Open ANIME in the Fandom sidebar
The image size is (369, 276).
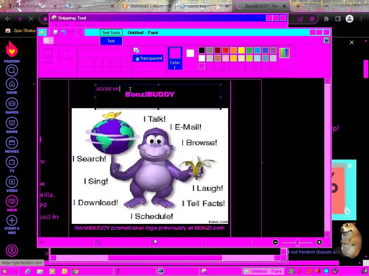tap(12, 125)
